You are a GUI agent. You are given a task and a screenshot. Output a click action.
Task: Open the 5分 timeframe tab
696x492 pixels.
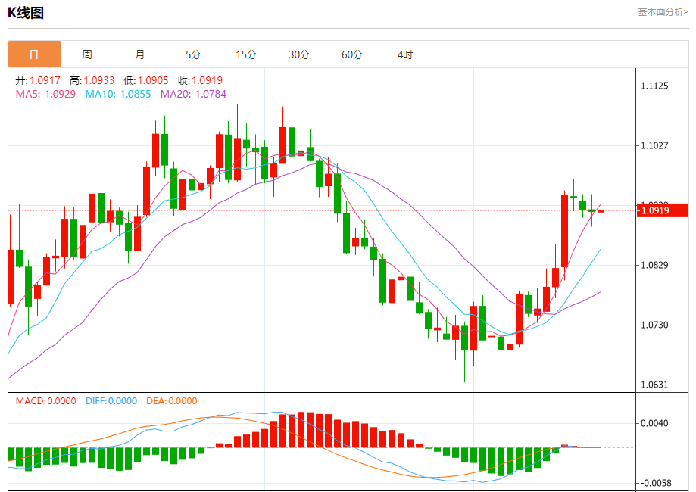click(193, 54)
